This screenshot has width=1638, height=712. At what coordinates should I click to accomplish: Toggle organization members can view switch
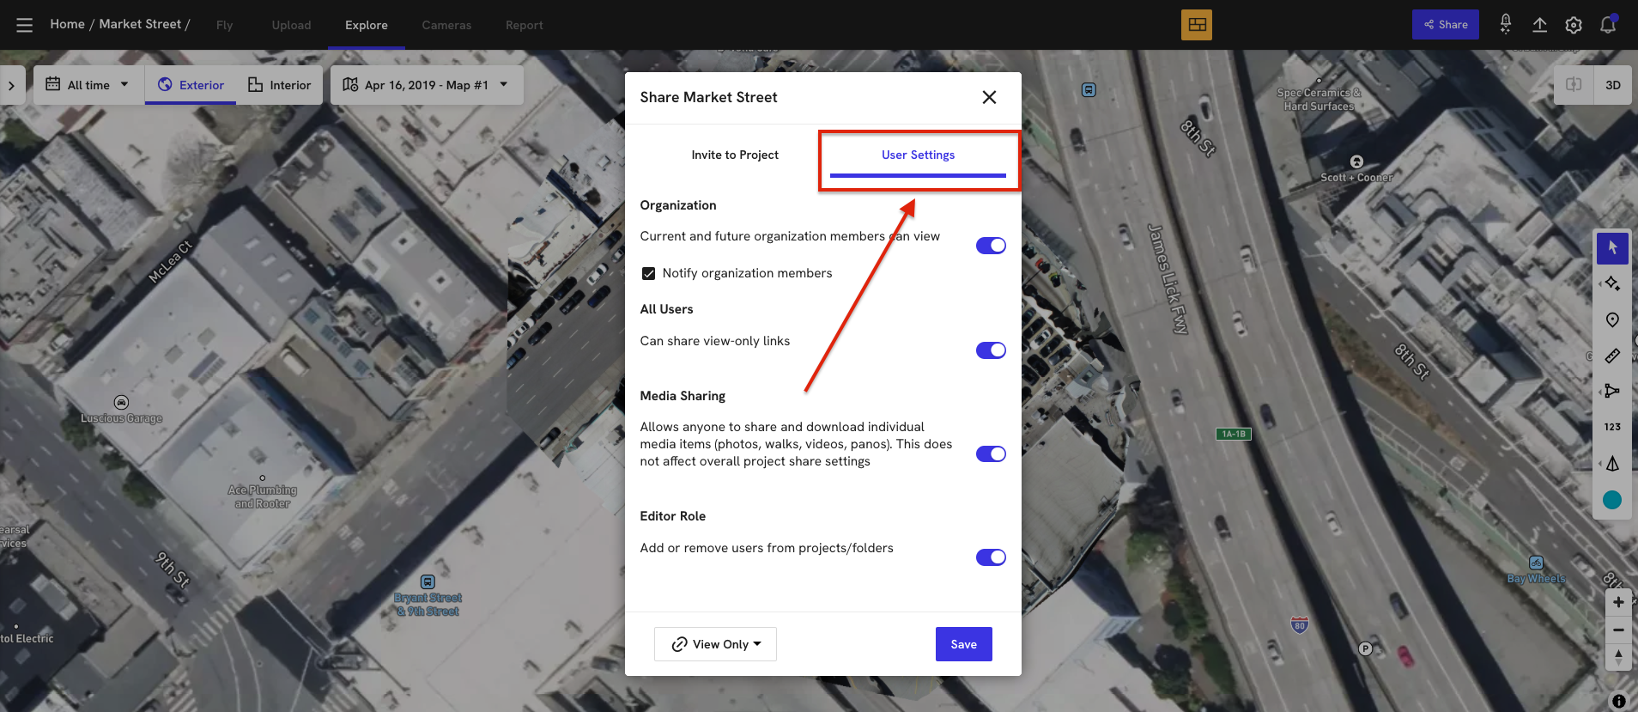(991, 246)
